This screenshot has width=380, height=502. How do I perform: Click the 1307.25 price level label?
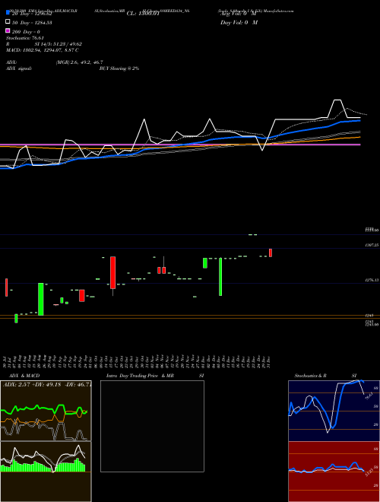click(372, 245)
